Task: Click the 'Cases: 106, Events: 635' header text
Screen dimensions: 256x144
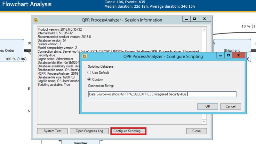Action: click(x=124, y=2)
